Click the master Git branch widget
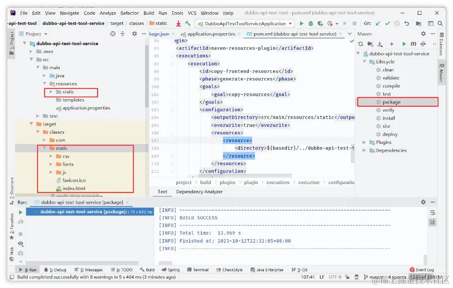The width and height of the screenshot is (453, 288). [x=373, y=277]
